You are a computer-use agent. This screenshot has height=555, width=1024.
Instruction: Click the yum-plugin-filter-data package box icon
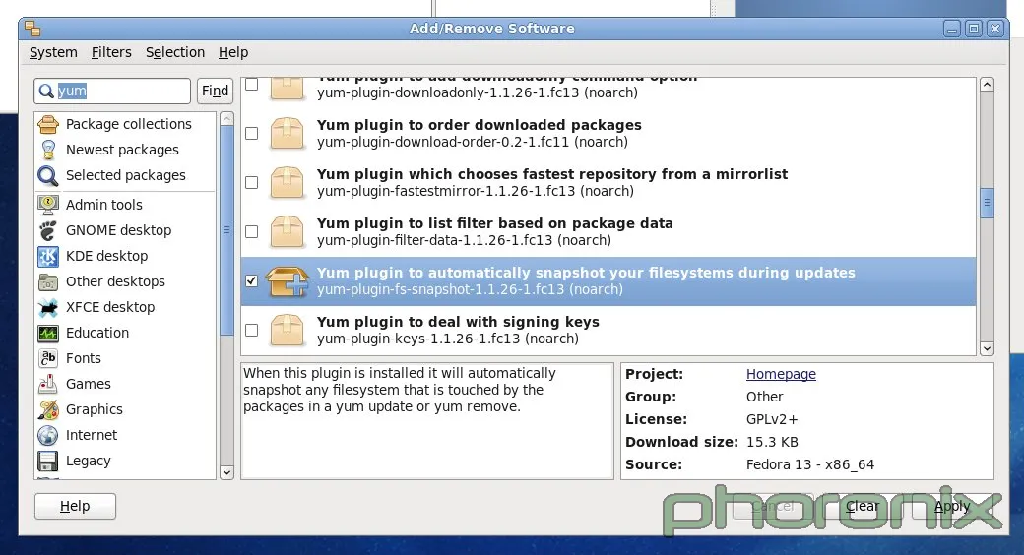pyautogui.click(x=288, y=232)
